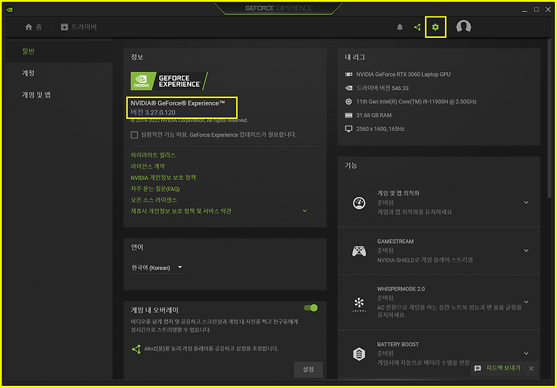
Task: Expand the WHISPERMODE 2.0 section
Action: 526,303
